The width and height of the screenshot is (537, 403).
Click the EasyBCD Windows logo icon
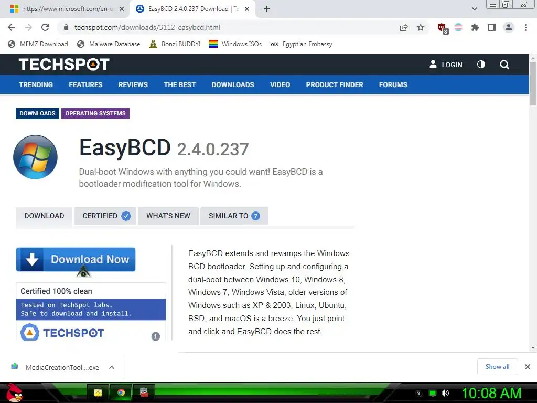[35, 157]
